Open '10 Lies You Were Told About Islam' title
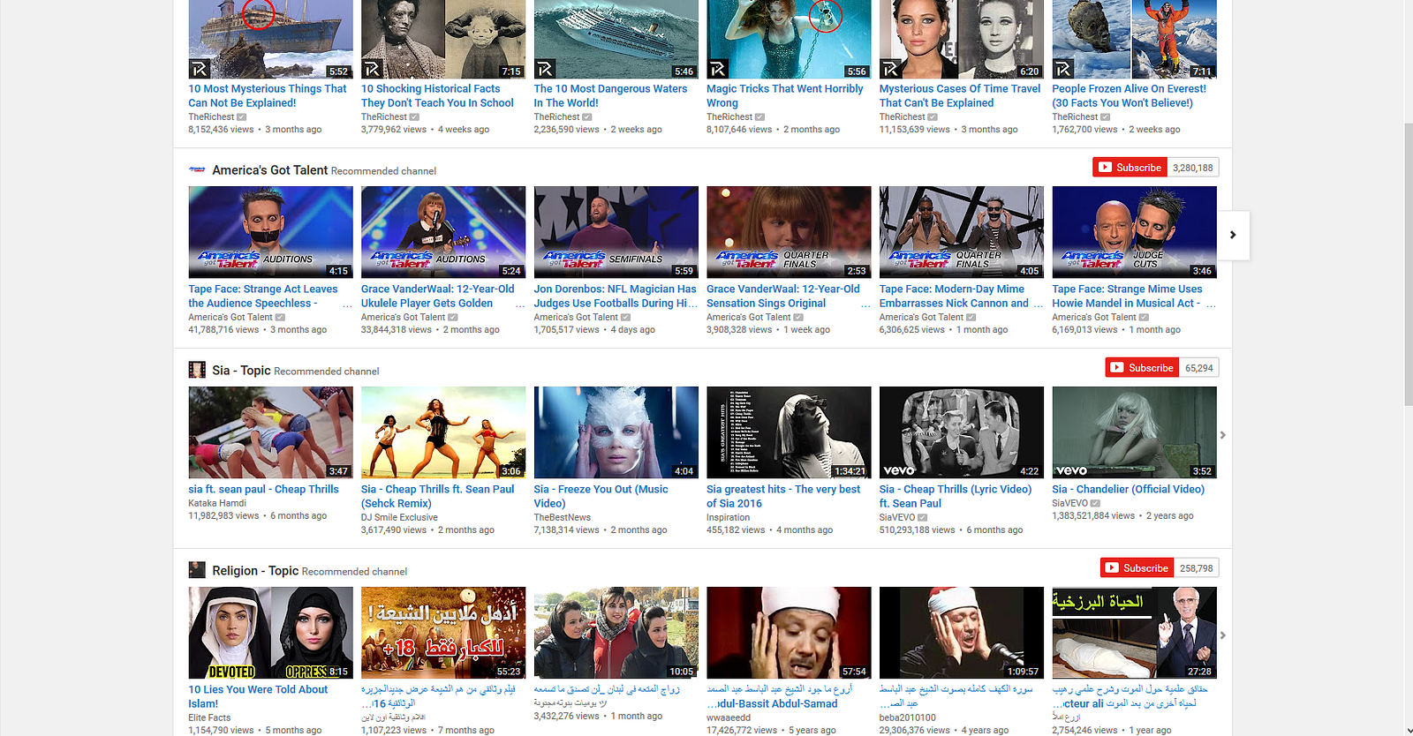Screen dimensions: 1413x736 tap(258, 696)
